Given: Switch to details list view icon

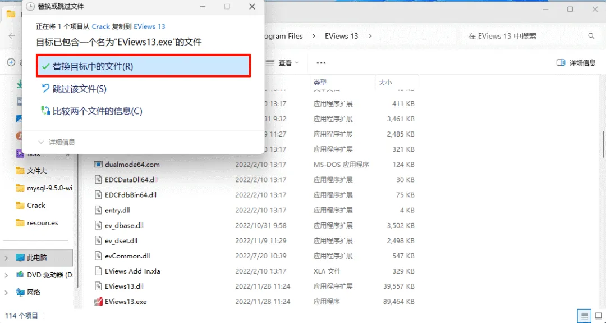Looking at the screenshot, I should [x=584, y=315].
